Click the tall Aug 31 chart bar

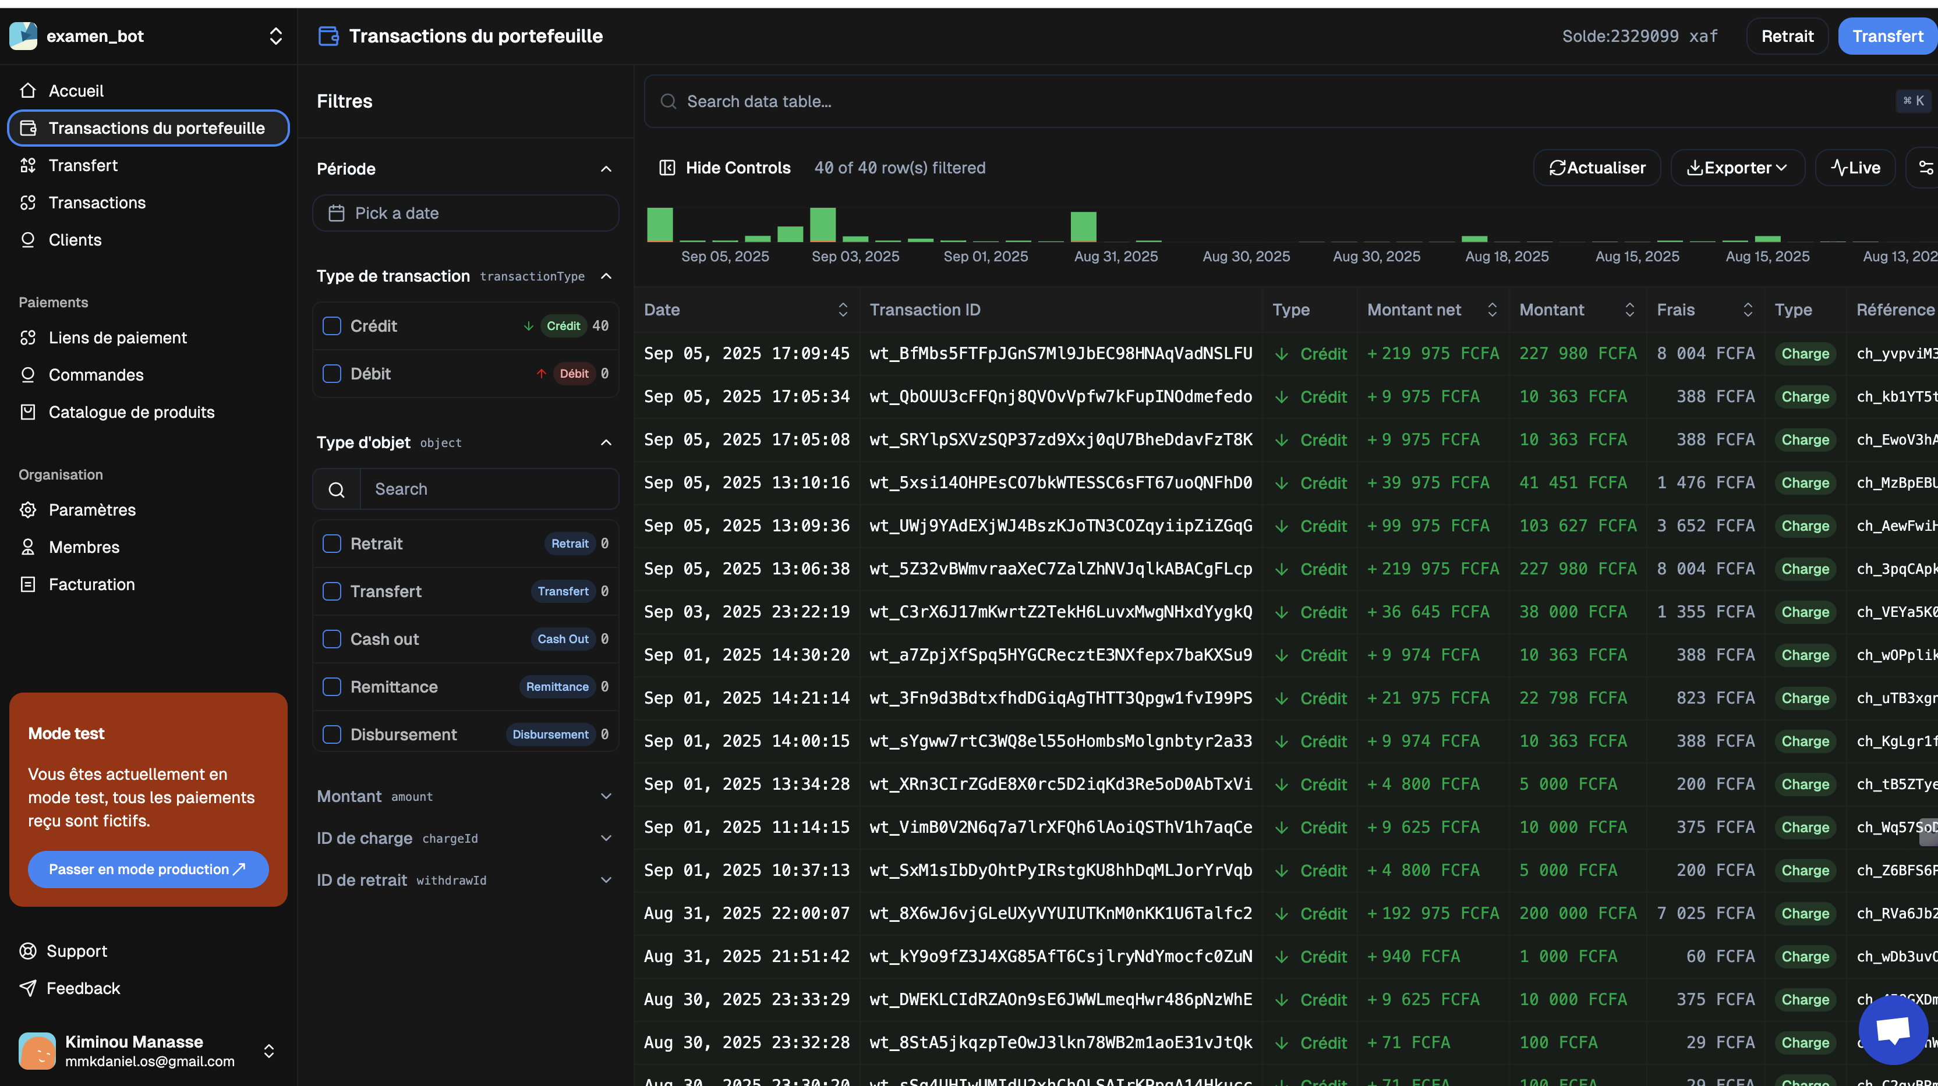[1083, 226]
